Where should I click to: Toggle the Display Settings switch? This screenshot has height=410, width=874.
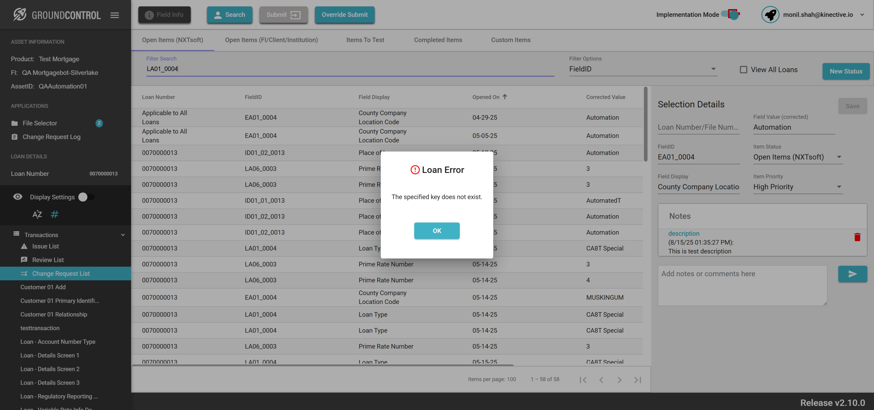[x=86, y=197]
